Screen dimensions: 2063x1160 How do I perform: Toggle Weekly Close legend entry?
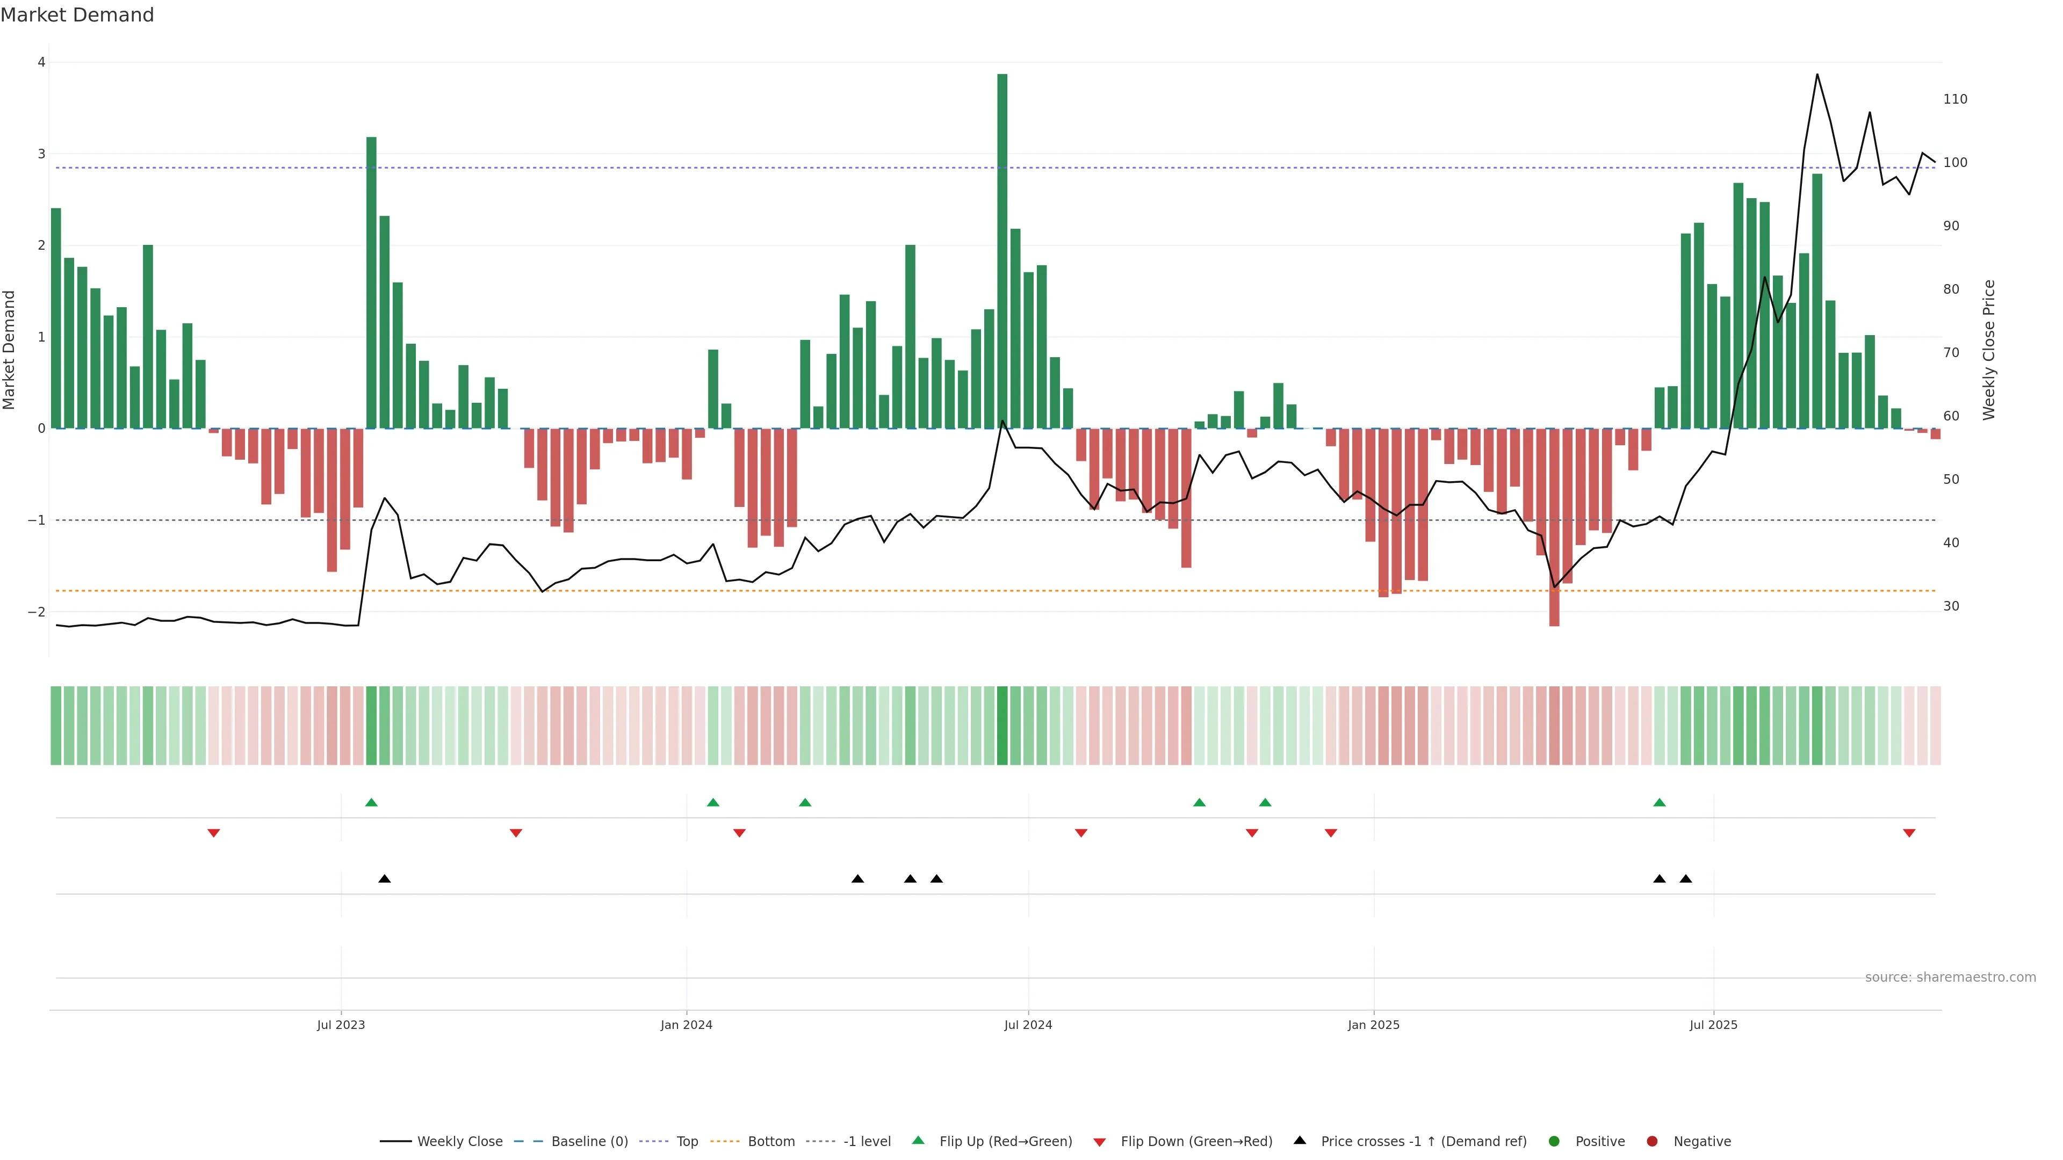[459, 1142]
